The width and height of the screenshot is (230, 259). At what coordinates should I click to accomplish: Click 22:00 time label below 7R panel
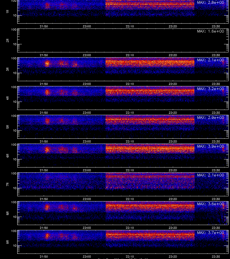[87, 199]
